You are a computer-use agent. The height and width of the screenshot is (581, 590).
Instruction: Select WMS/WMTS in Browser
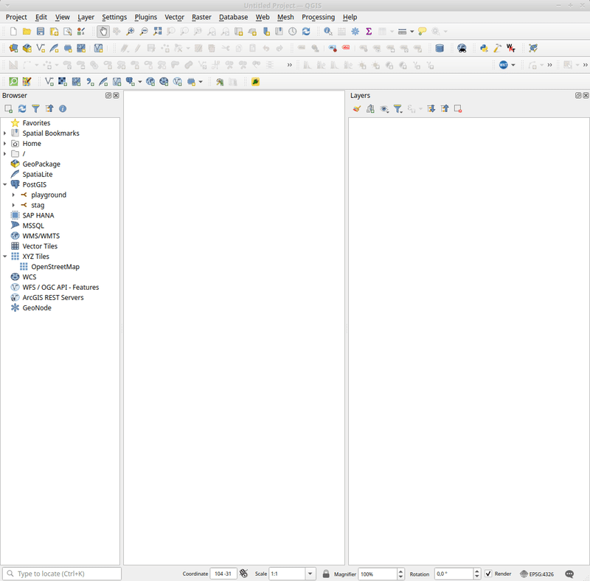pos(41,236)
